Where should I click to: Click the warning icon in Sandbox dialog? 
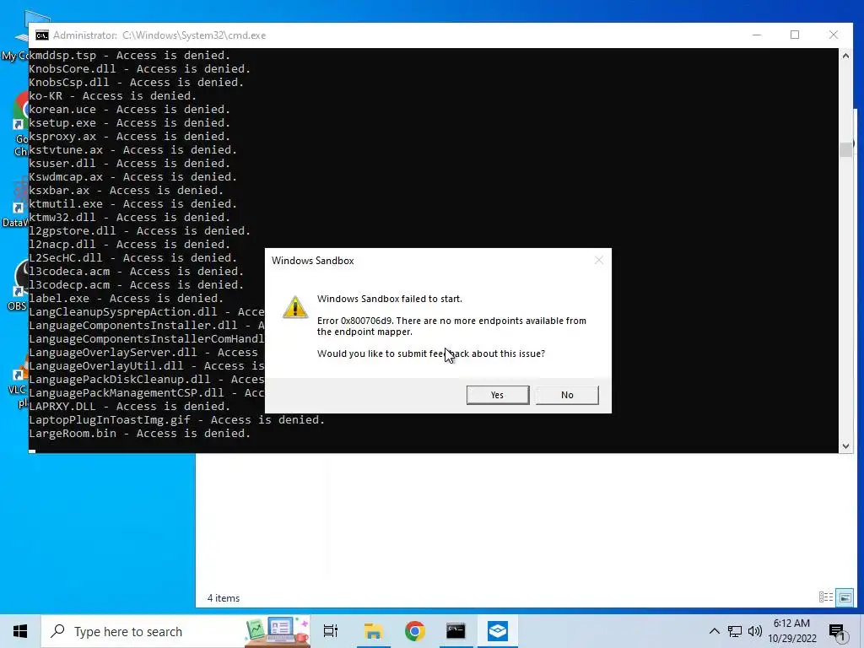[x=295, y=307]
